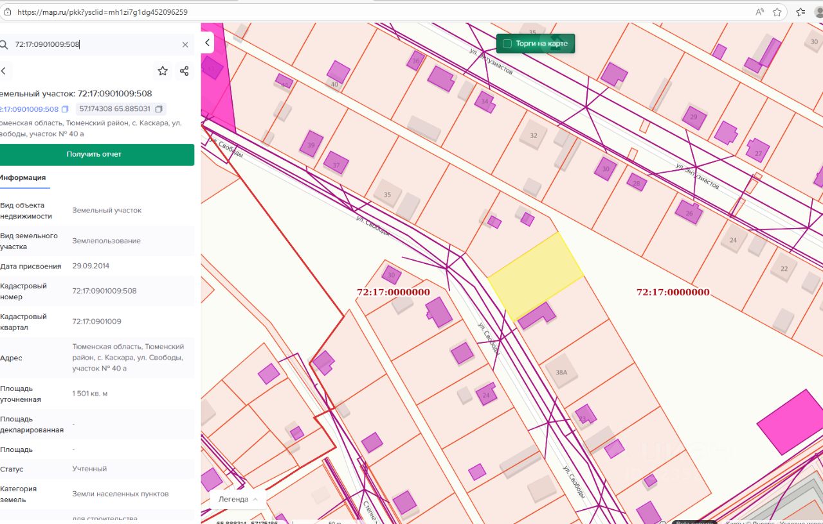Share the land plot via share icon
823x524 pixels.
pos(184,71)
